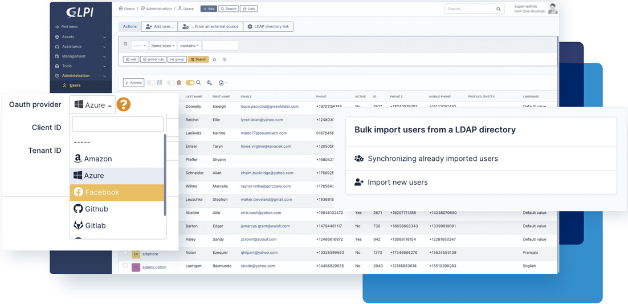
Task: Open the 'Items seen' criteria dropdown
Action: point(162,46)
